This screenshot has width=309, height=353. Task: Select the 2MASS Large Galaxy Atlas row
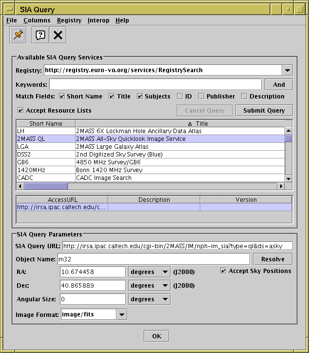click(x=151, y=147)
